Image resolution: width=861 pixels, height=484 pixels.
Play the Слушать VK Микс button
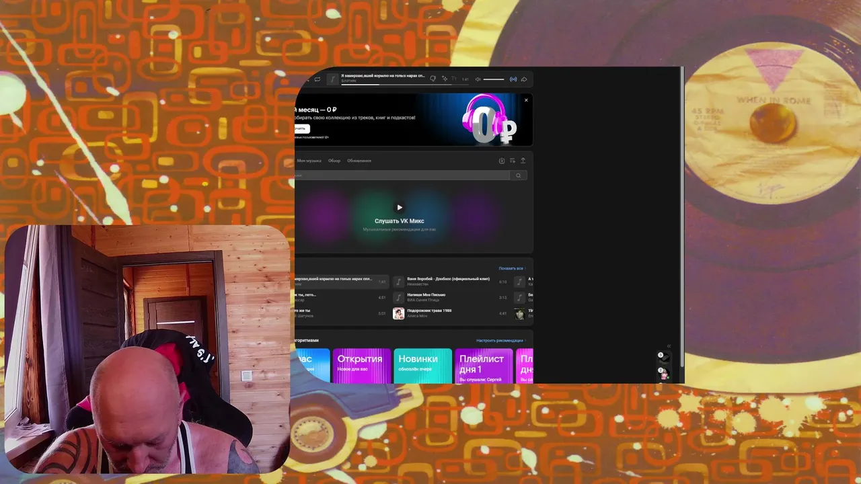click(400, 208)
